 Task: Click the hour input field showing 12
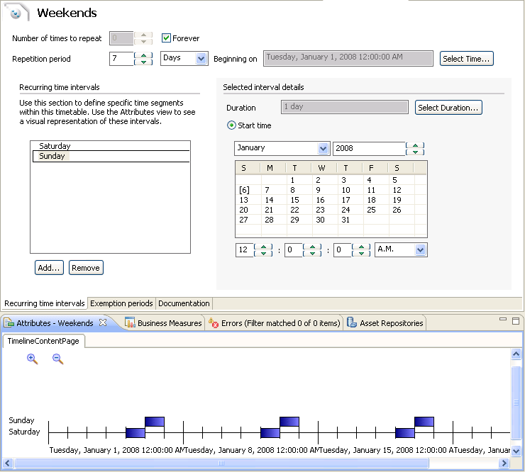click(x=245, y=250)
